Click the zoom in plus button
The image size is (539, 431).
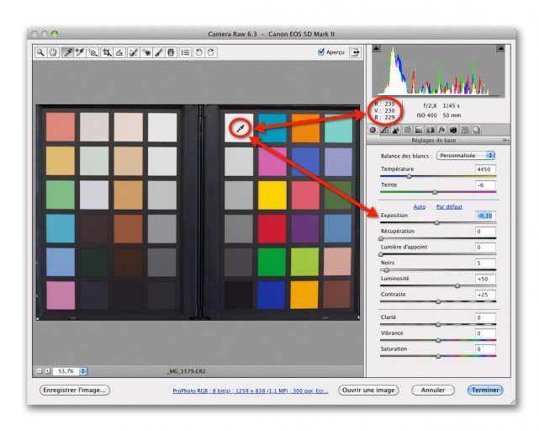47,371
